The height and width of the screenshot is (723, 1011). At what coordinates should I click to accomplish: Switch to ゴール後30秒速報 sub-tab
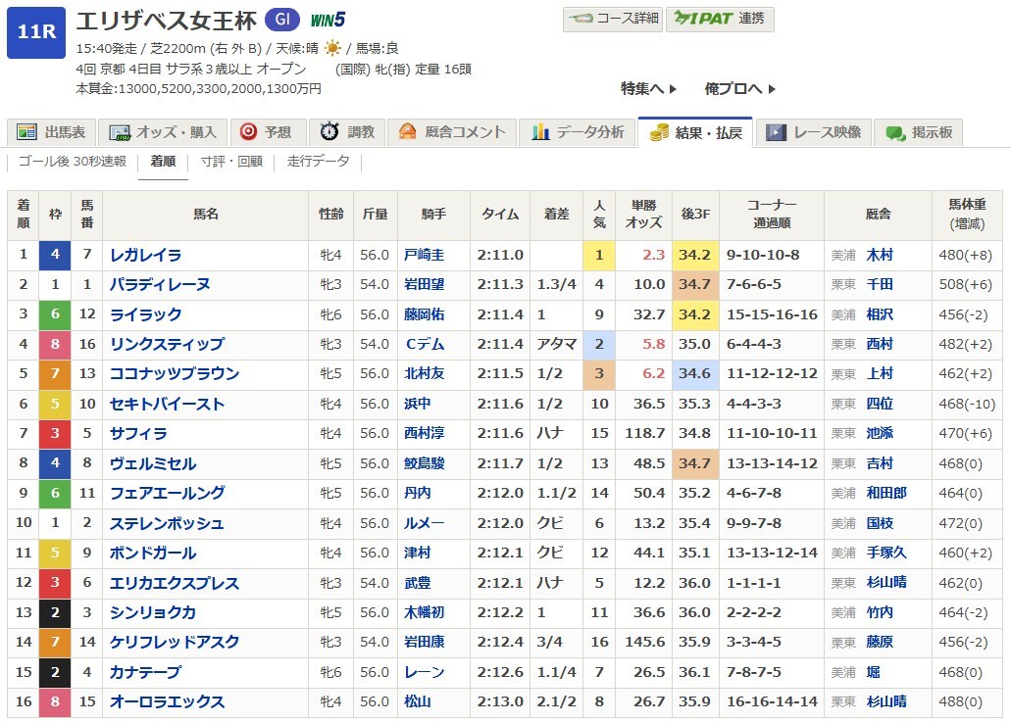pos(72,162)
